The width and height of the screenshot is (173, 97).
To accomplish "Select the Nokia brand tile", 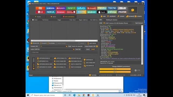I will click(x=51, y=12).
